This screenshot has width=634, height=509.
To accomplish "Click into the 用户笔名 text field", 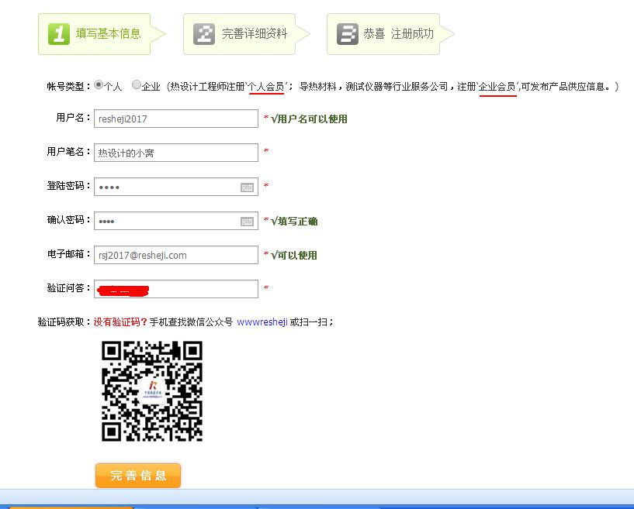I will [x=175, y=153].
